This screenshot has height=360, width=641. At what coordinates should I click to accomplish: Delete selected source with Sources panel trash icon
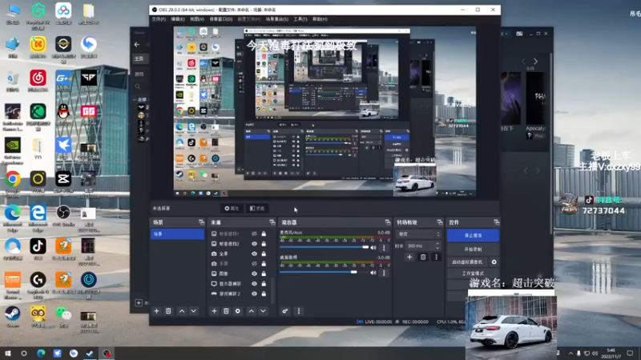(226, 311)
